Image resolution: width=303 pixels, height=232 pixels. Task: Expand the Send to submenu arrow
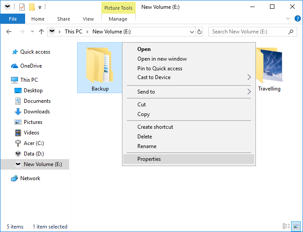pos(249,92)
